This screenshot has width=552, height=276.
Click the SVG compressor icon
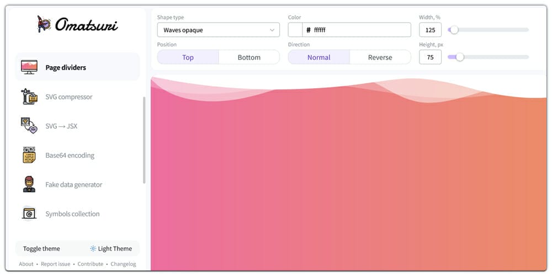tap(29, 97)
